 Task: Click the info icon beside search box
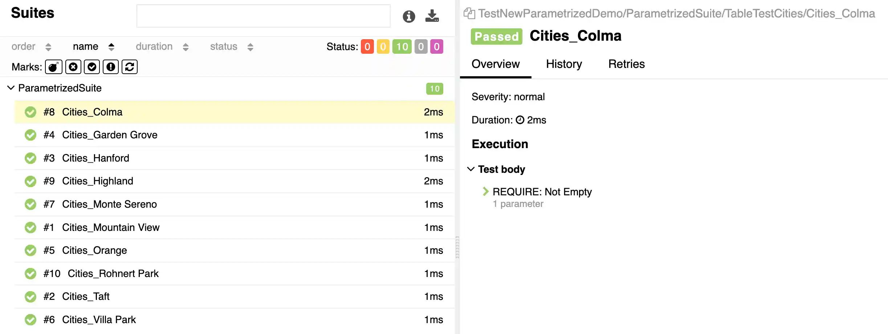(409, 16)
